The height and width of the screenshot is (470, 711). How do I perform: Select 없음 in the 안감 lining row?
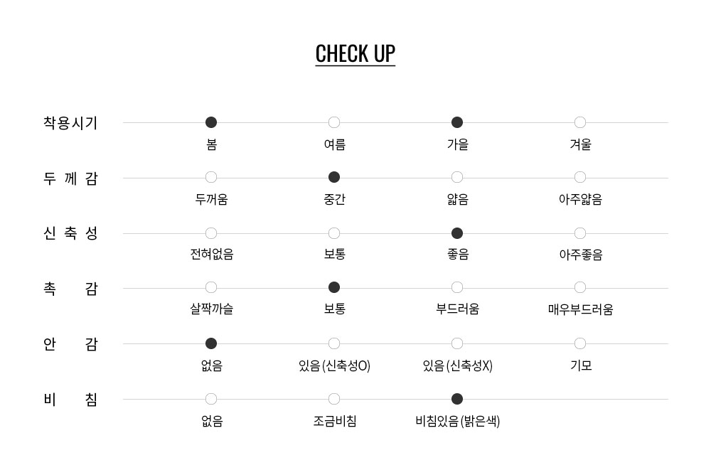211,344
